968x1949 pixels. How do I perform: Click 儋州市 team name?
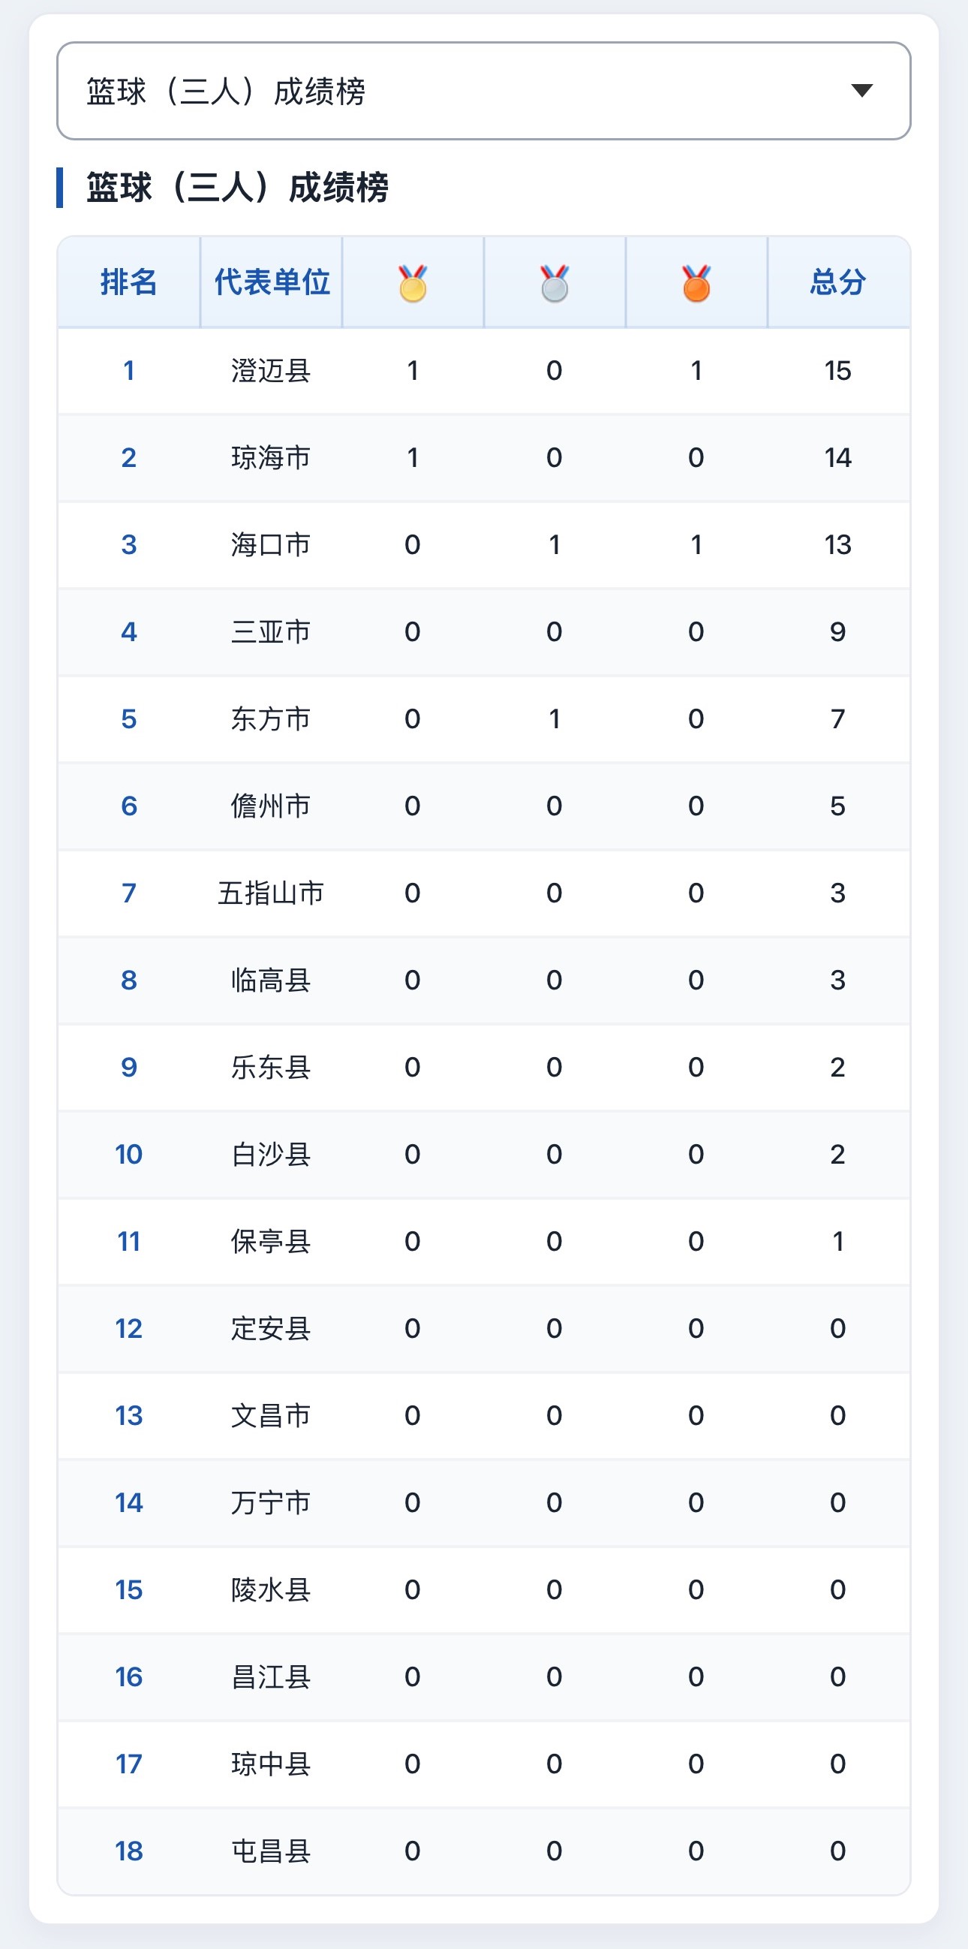point(271,806)
